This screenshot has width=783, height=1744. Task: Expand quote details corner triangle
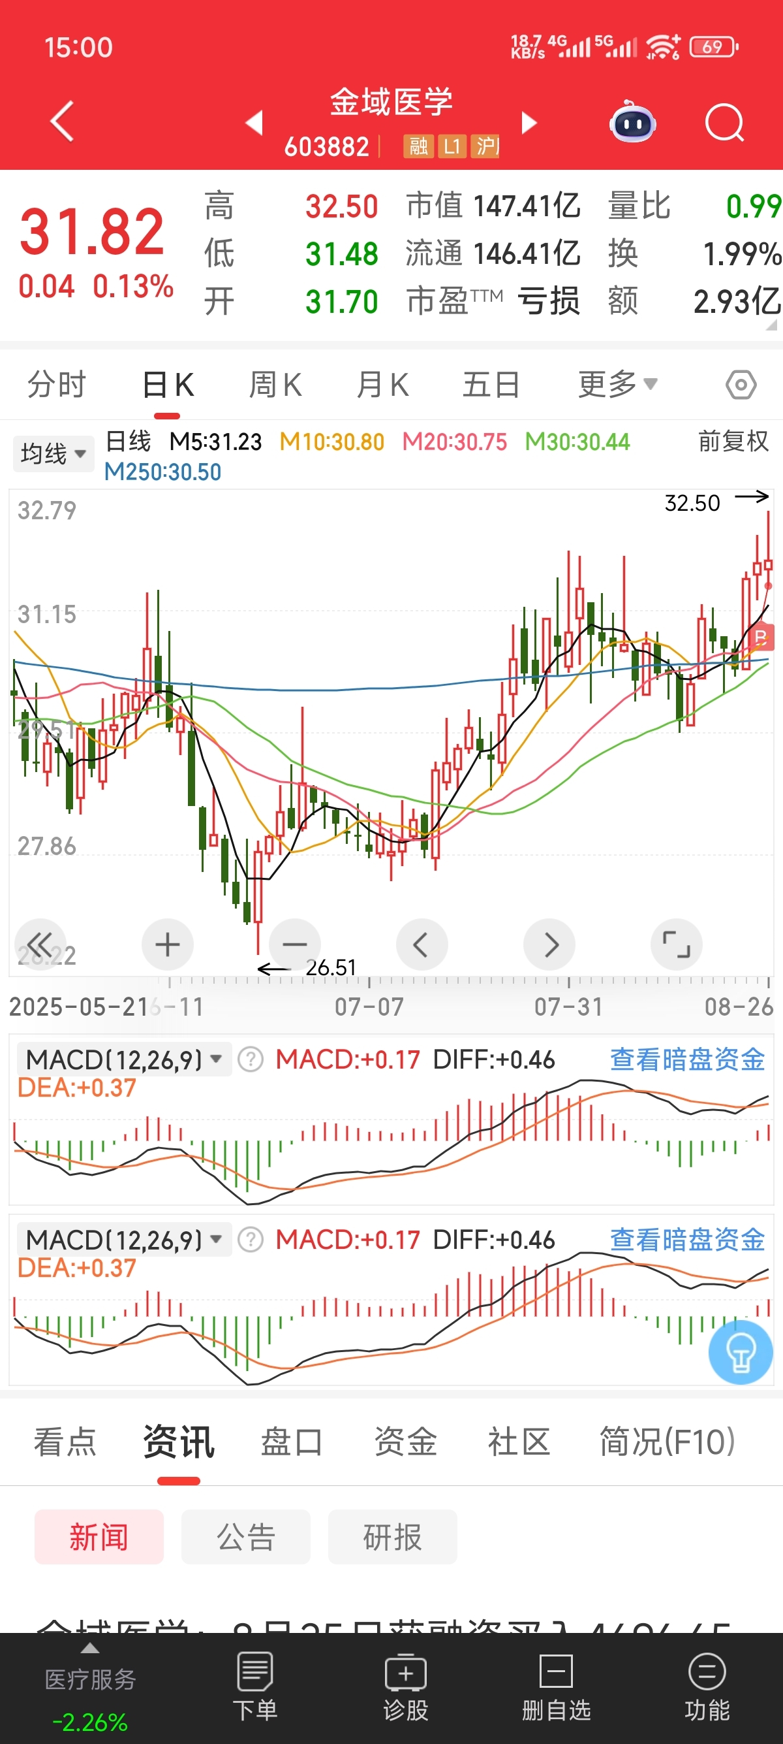[x=771, y=325]
